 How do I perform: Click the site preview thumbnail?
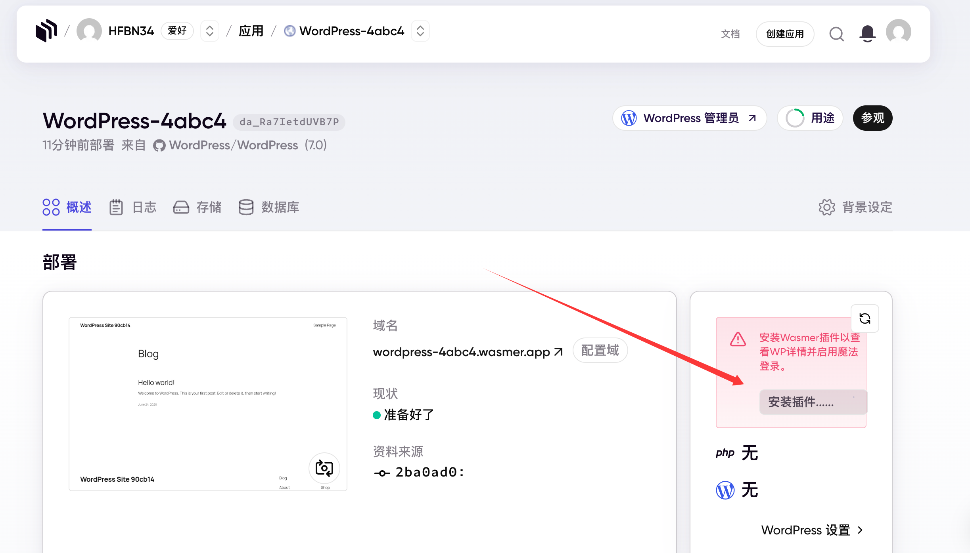[208, 404]
